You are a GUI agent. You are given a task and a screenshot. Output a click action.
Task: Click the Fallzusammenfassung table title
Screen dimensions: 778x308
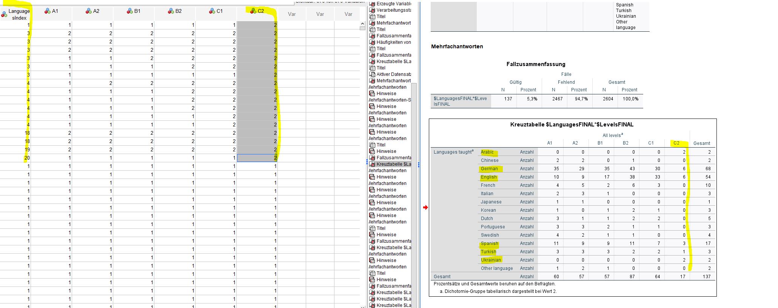coord(536,64)
